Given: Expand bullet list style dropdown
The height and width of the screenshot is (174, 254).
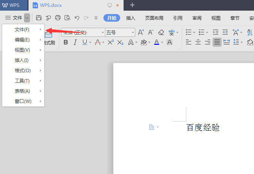Looking at the screenshot, I should pos(194,33).
